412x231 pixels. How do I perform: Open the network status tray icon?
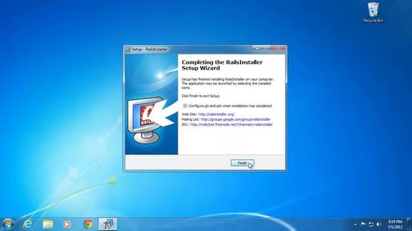pos(371,225)
